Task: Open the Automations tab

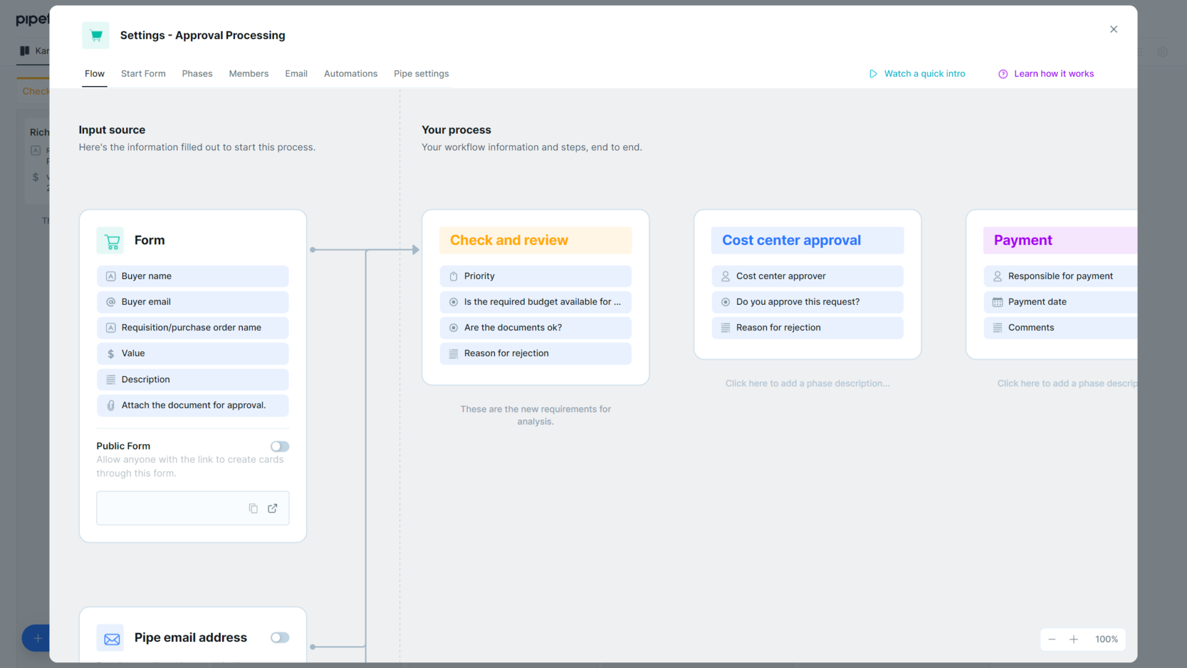Action: point(351,74)
